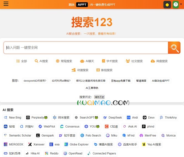Open 知乎直答 engine
The image size is (184, 157).
pyautogui.click(x=67, y=135)
